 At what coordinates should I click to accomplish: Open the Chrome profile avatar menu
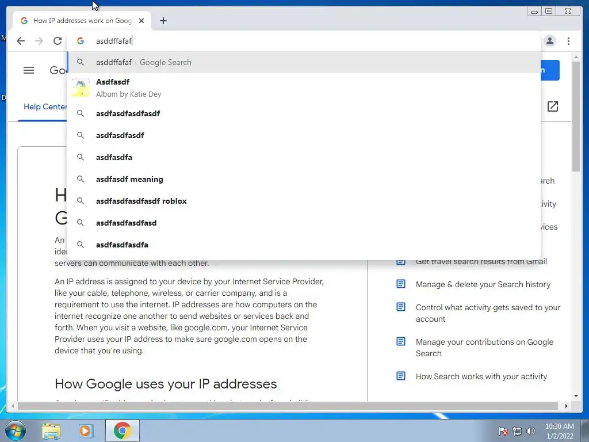pyautogui.click(x=549, y=41)
